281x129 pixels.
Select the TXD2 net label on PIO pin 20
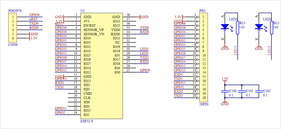click(x=178, y=96)
